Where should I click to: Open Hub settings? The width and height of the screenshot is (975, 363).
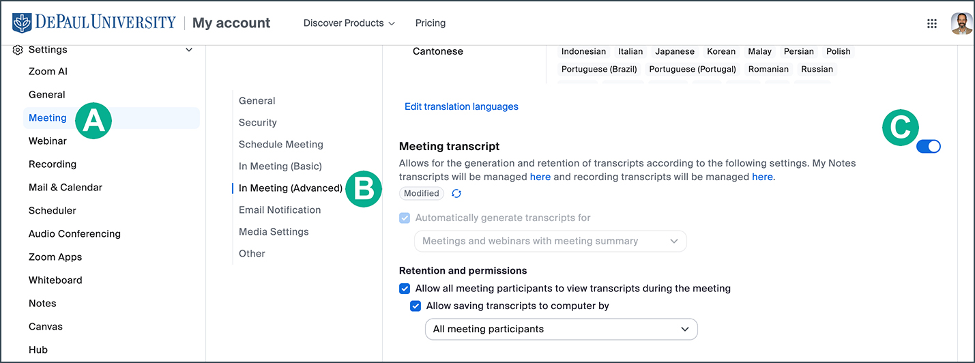coord(38,350)
